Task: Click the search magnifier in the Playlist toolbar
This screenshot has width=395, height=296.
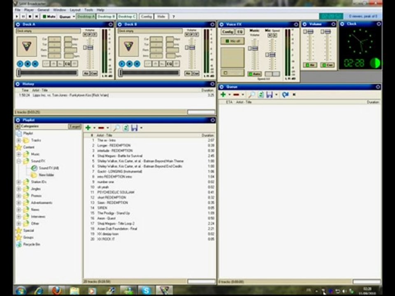Action: coord(116,128)
